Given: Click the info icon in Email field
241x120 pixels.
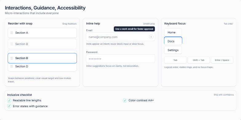Looking at the screenshot, I should 151,37.
